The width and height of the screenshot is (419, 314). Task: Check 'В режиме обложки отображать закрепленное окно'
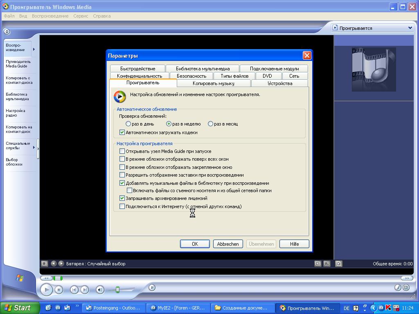click(x=122, y=167)
